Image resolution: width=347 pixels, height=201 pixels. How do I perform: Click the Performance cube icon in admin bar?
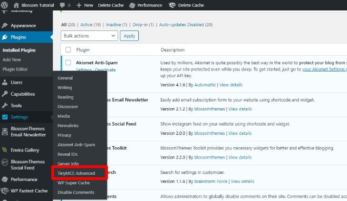pos(132,5)
